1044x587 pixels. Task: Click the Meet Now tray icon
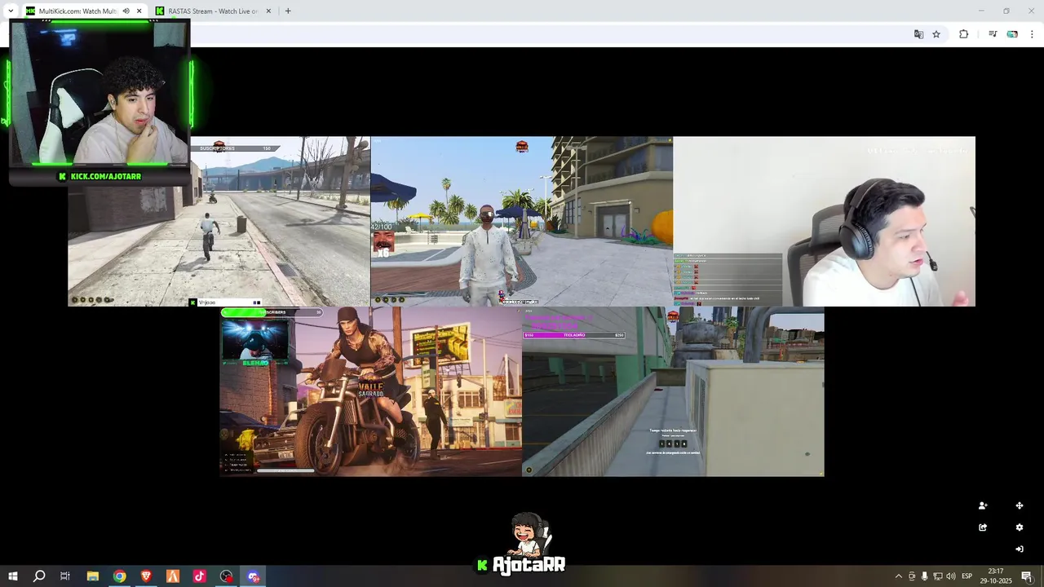[912, 576]
